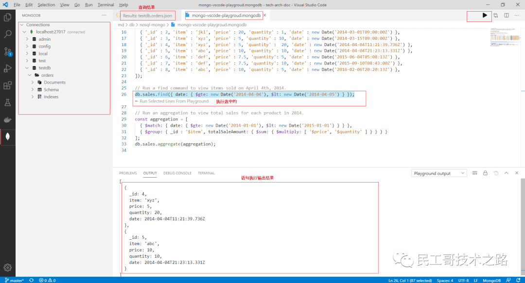Viewport: 525px width, 283px height.
Task: Open the Run and Debug view
Action: click(x=7, y=68)
